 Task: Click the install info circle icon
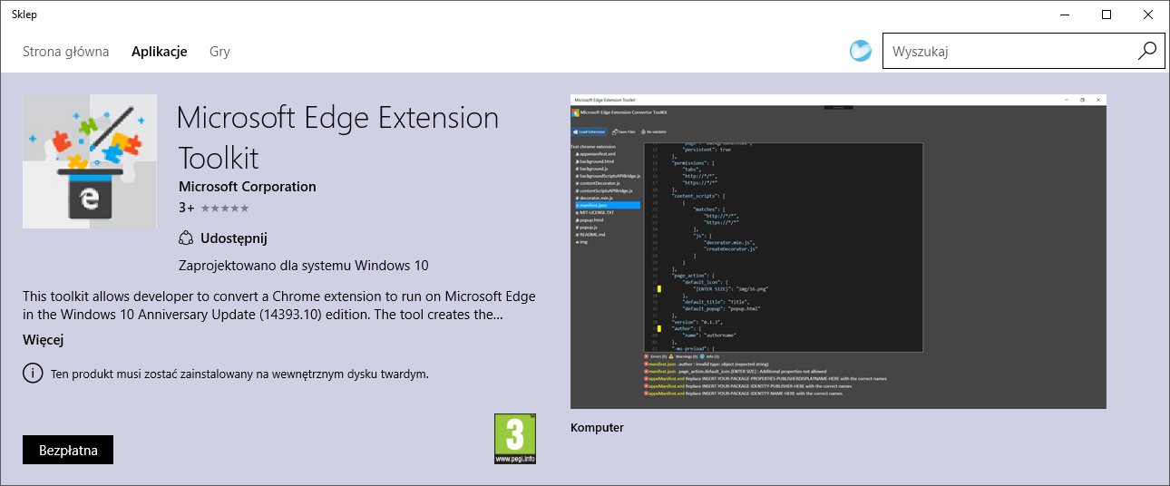pyautogui.click(x=33, y=373)
